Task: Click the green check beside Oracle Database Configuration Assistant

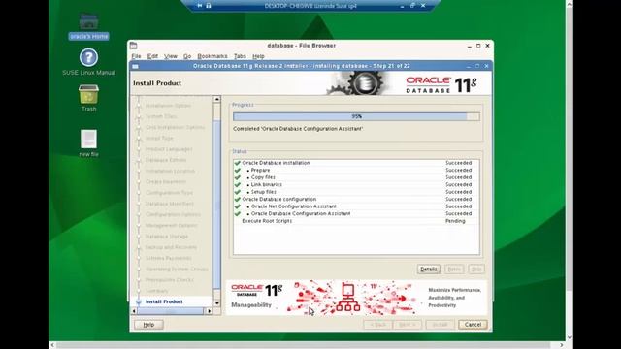Action: coord(237,213)
